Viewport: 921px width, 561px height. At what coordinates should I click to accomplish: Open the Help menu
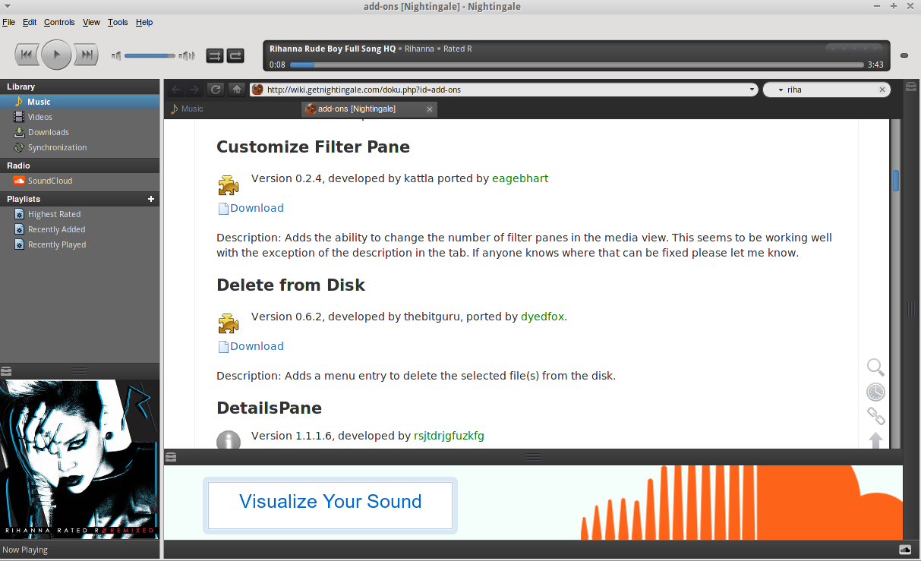pyautogui.click(x=144, y=22)
